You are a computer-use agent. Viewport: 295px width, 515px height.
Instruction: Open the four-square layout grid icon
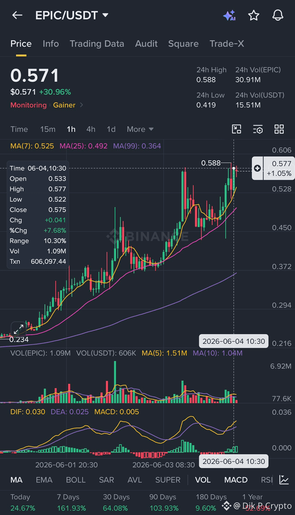(279, 129)
